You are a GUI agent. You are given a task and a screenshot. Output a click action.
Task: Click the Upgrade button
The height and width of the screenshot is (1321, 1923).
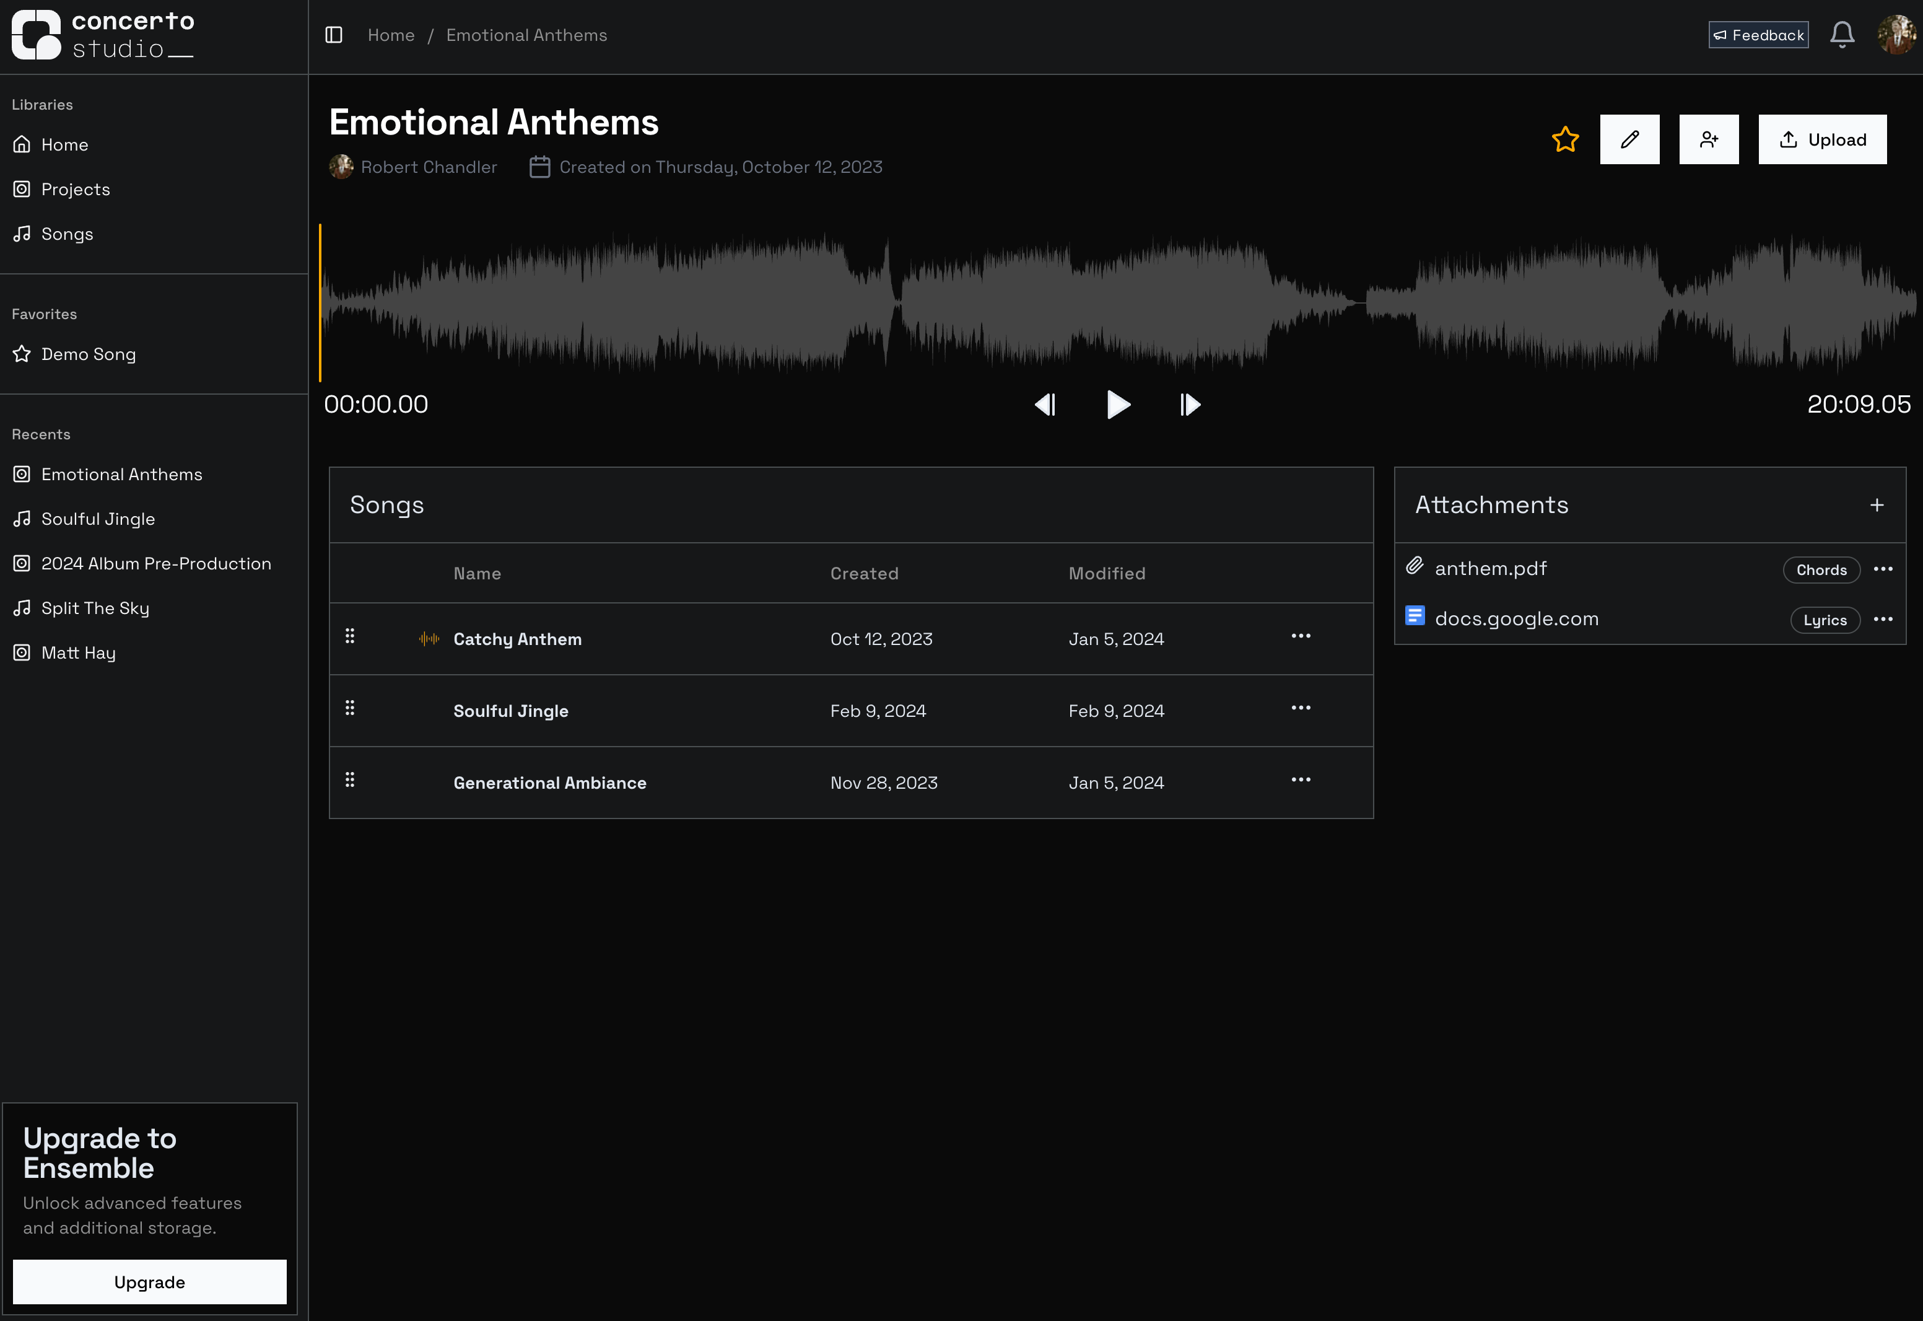click(x=150, y=1282)
